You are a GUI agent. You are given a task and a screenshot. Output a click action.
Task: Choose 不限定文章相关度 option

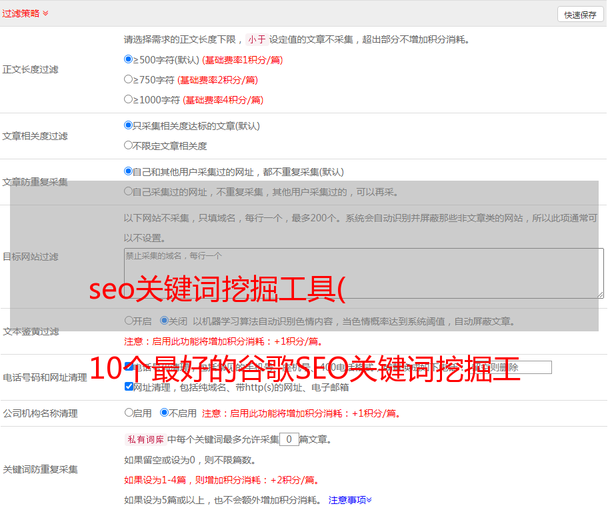click(129, 145)
